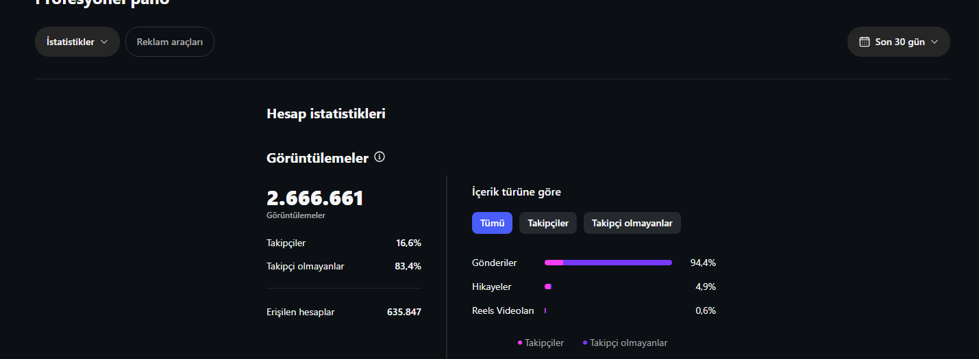Viewport: 979px width, 359px height.
Task: Click the calendar icon in date selector
Action: (865, 42)
